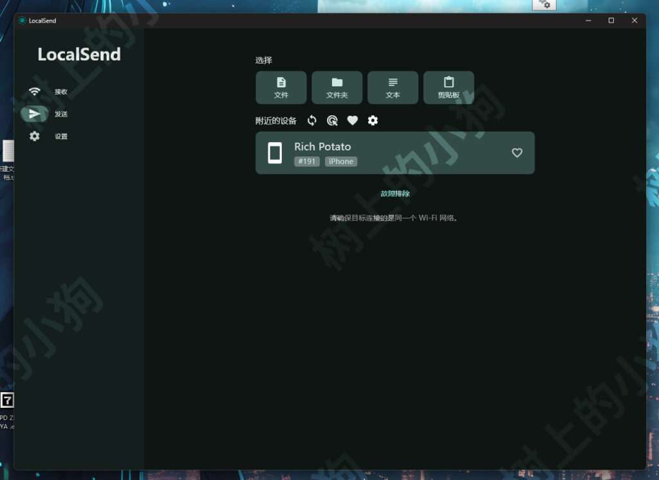
Task: Click the desktop document file icon at left
Action: 8,151
